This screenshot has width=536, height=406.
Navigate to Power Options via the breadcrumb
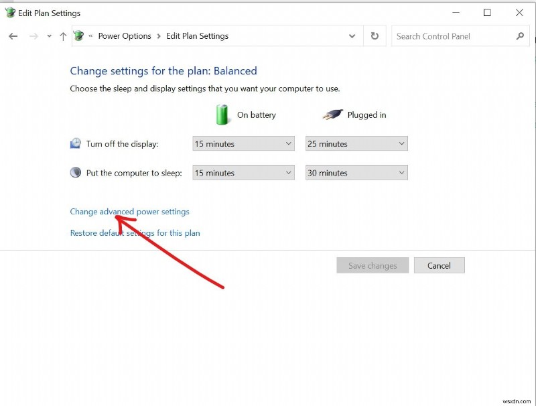(125, 36)
